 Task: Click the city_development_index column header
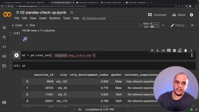click(89, 75)
